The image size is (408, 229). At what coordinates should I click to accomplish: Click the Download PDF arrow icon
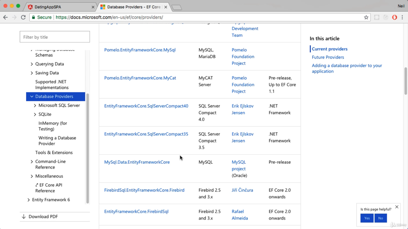point(24,217)
